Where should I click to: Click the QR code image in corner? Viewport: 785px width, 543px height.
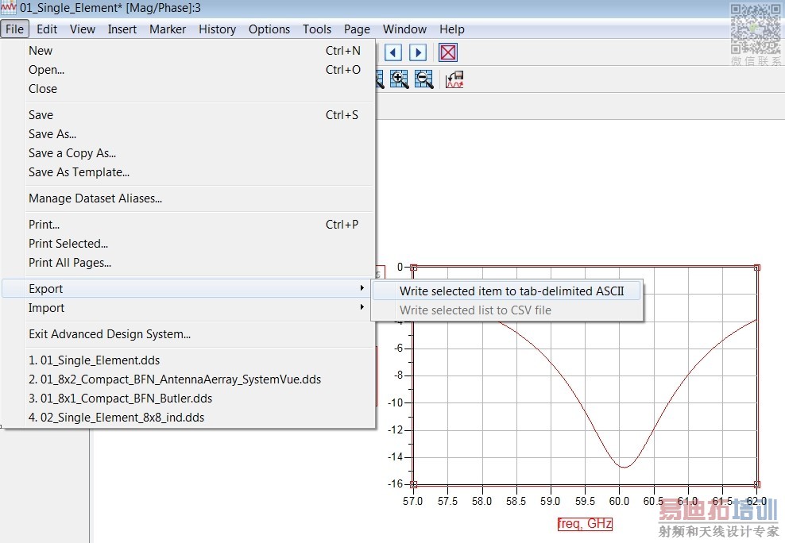(x=756, y=29)
